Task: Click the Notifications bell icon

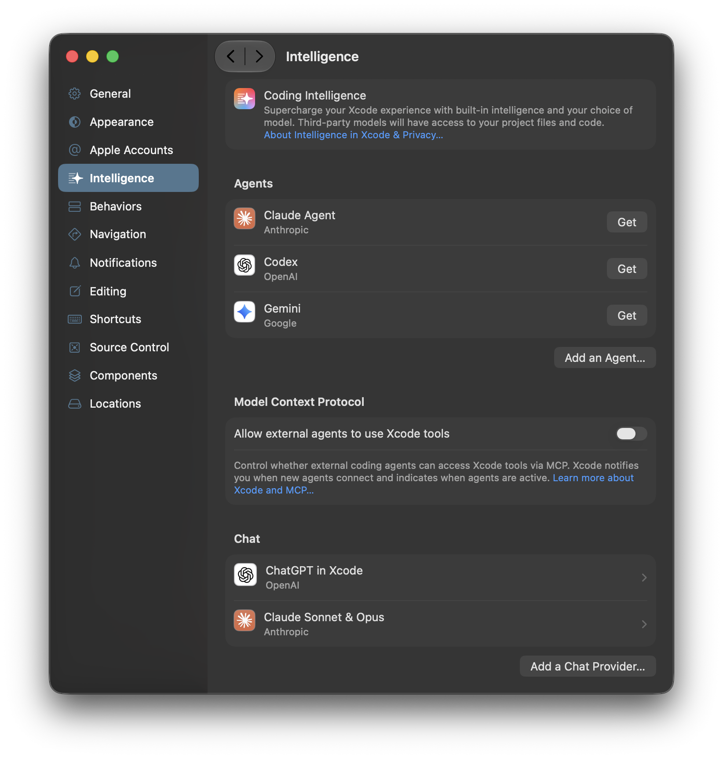Action: (x=75, y=263)
